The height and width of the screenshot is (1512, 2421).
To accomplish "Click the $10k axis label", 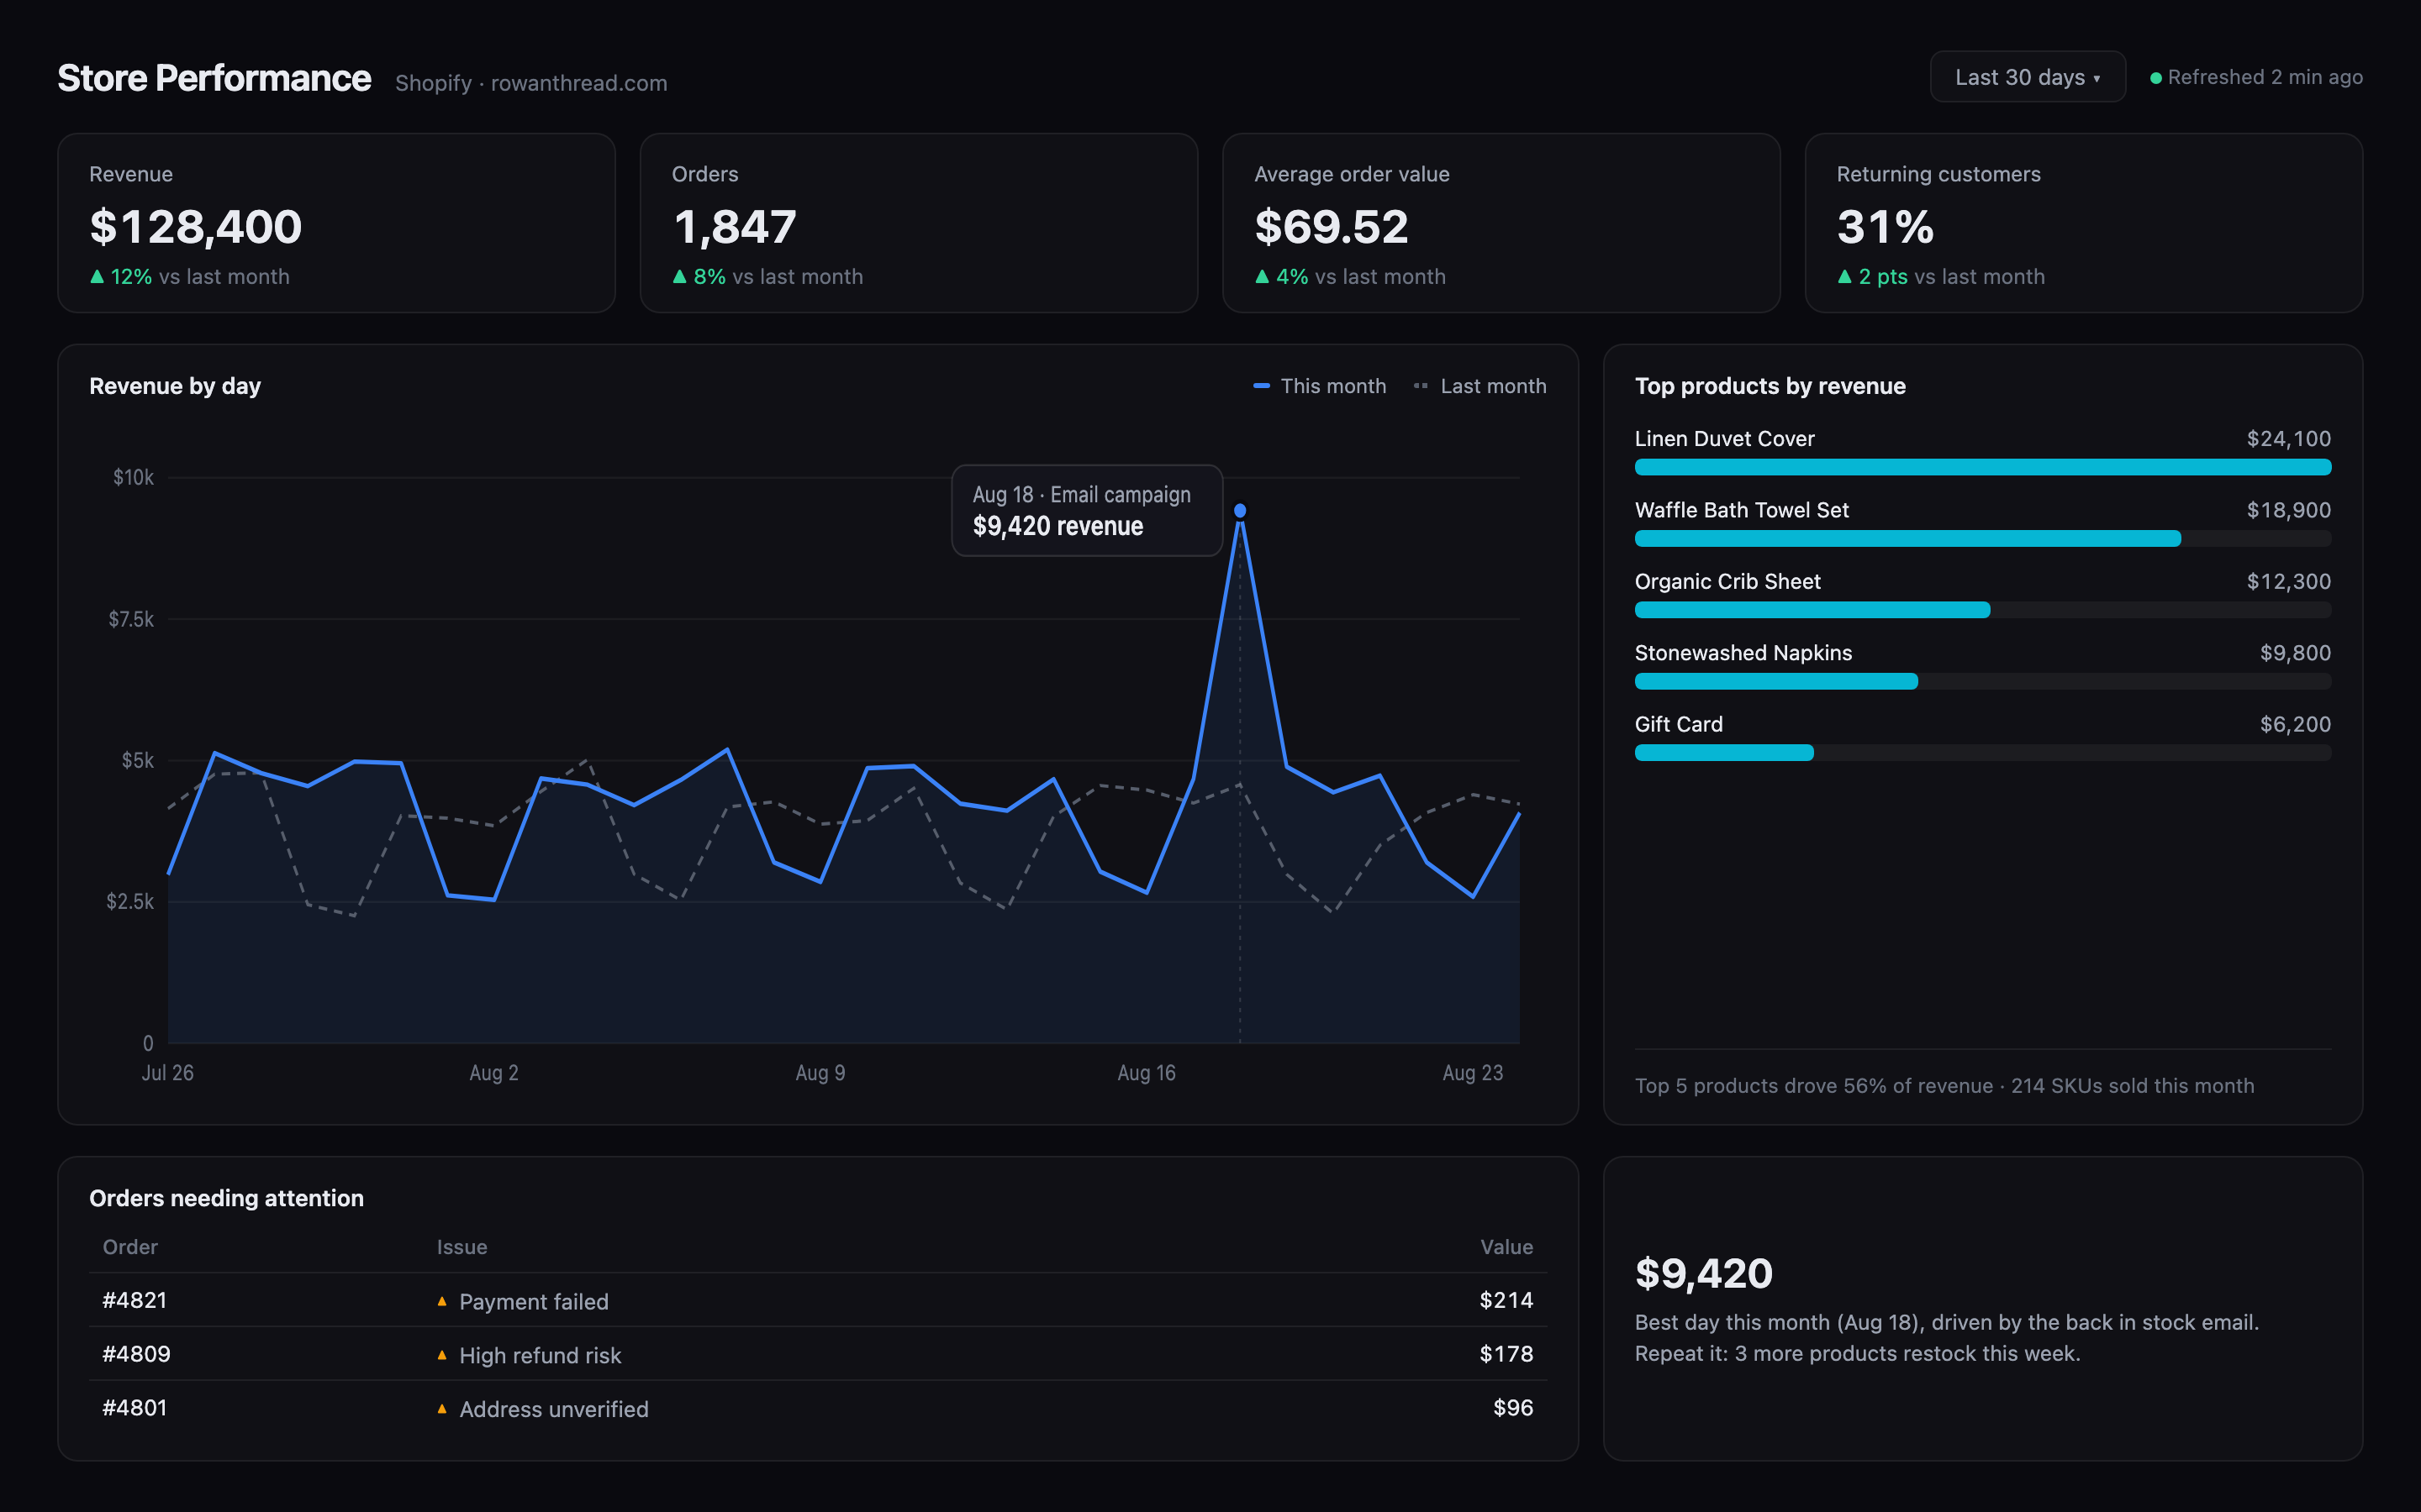I will click(133, 477).
